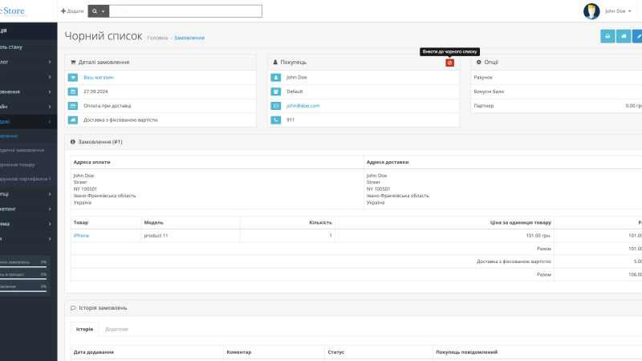Select the customer group text Default
This screenshot has width=642, height=361.
pyautogui.click(x=295, y=91)
